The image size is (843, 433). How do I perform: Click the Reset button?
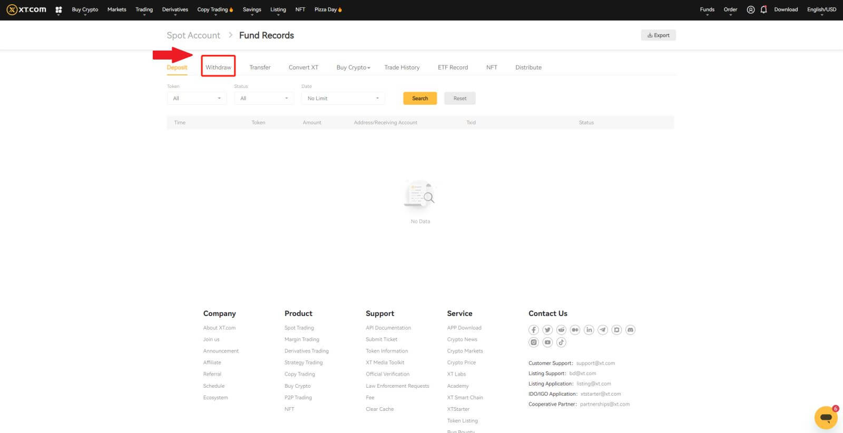click(x=460, y=99)
